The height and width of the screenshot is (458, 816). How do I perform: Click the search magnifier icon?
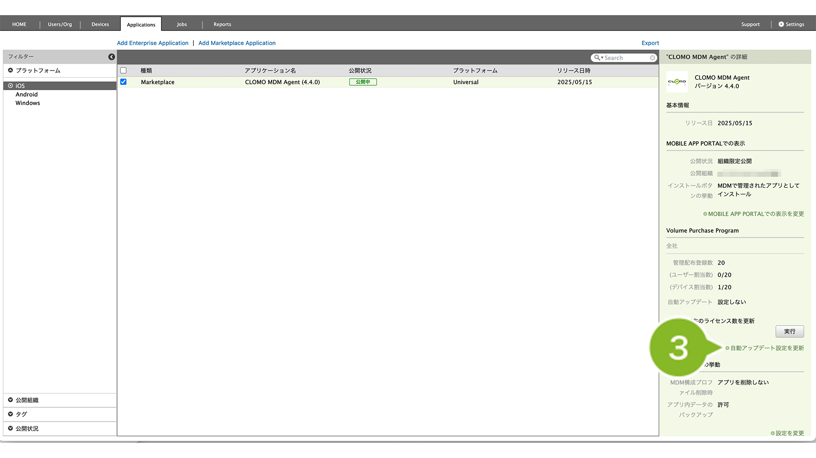[597, 58]
